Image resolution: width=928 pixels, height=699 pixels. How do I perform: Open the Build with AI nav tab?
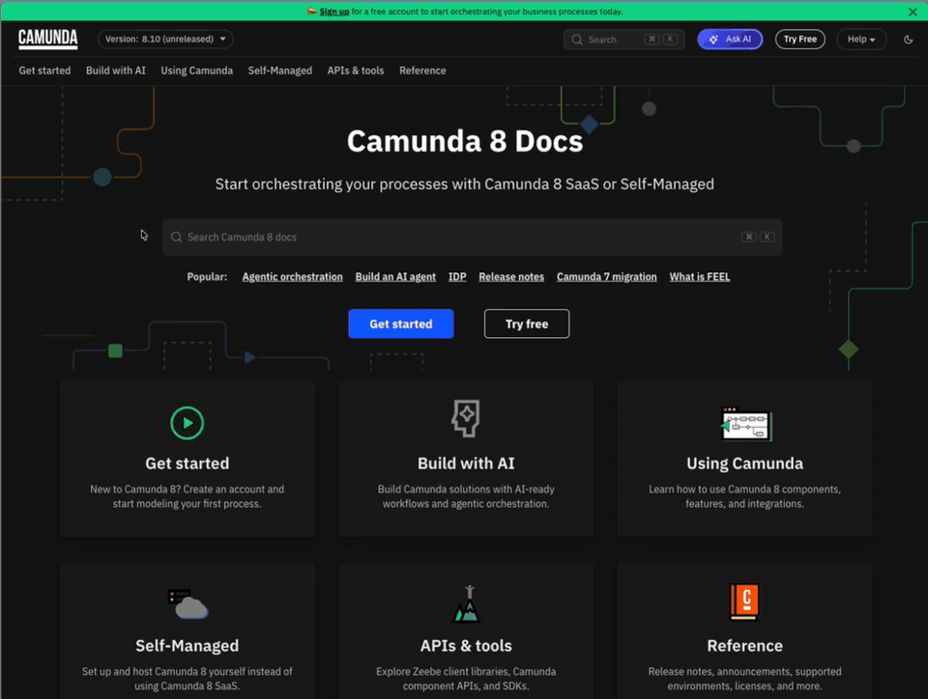pos(115,70)
